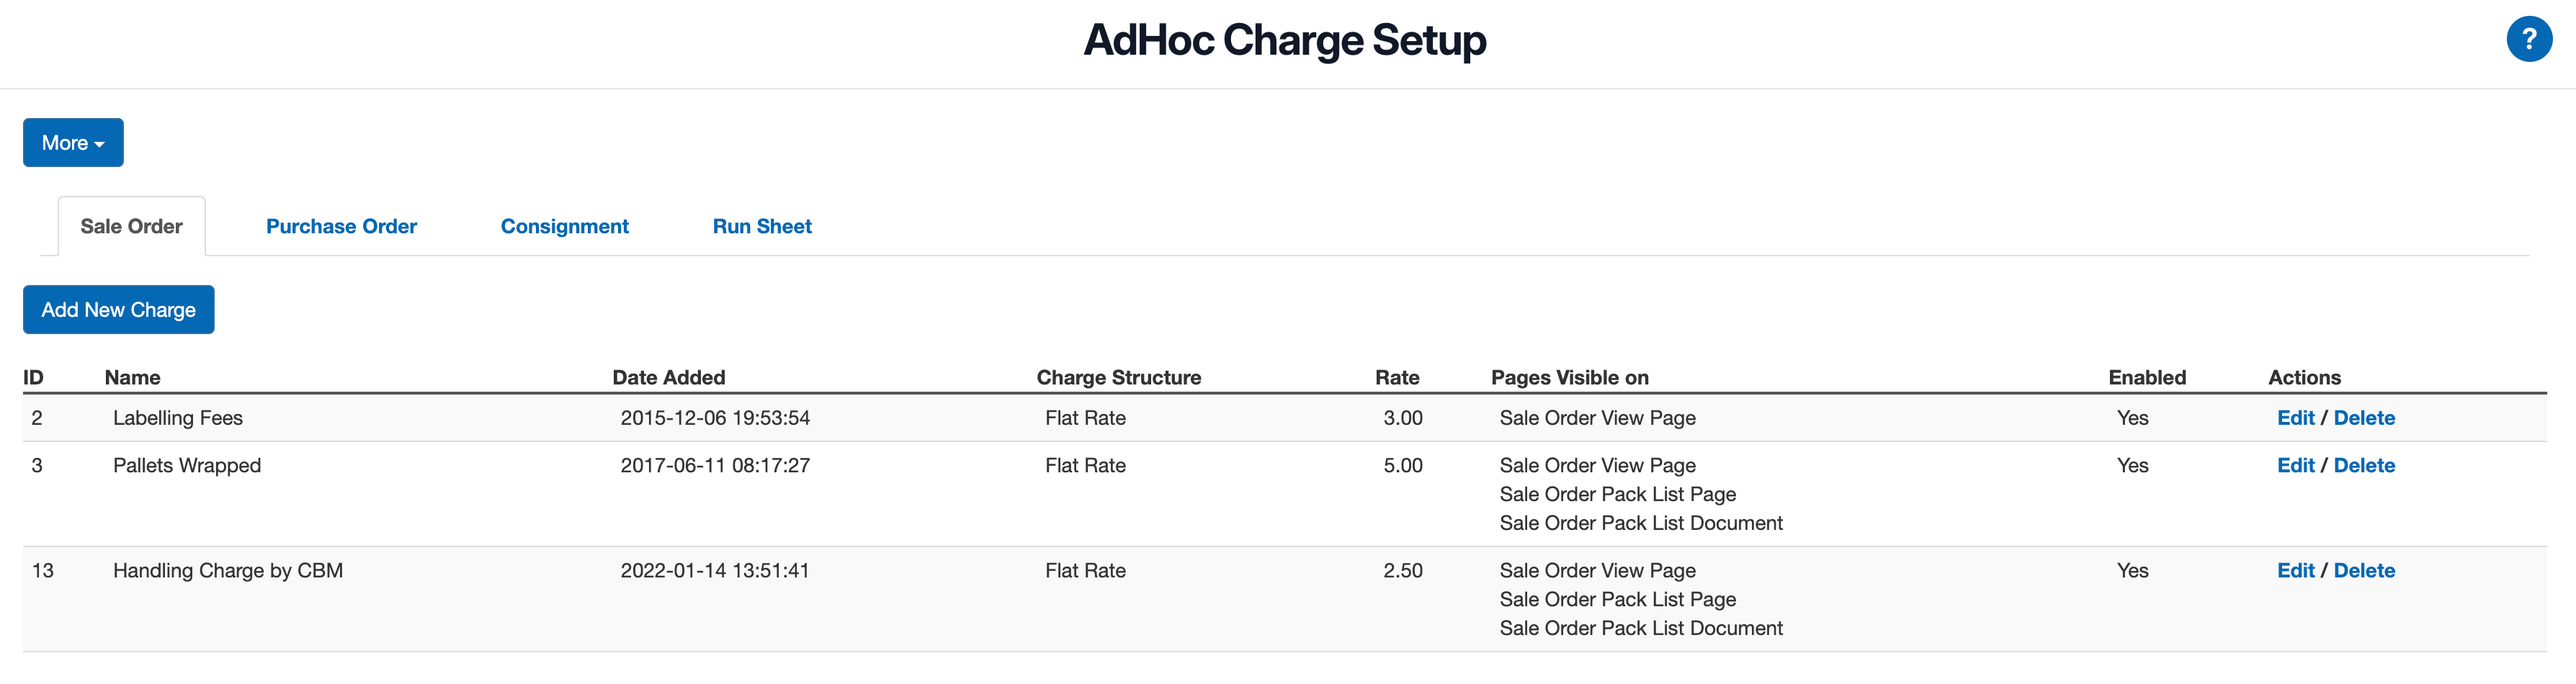Open the More button caret
The height and width of the screenshot is (684, 2576).
(100, 144)
